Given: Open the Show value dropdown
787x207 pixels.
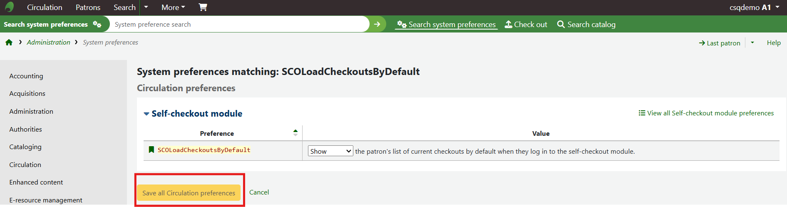Looking at the screenshot, I should [x=330, y=151].
